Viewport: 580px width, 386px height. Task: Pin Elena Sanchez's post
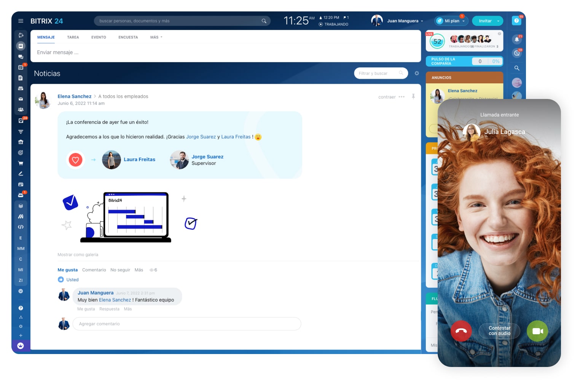coord(413,97)
